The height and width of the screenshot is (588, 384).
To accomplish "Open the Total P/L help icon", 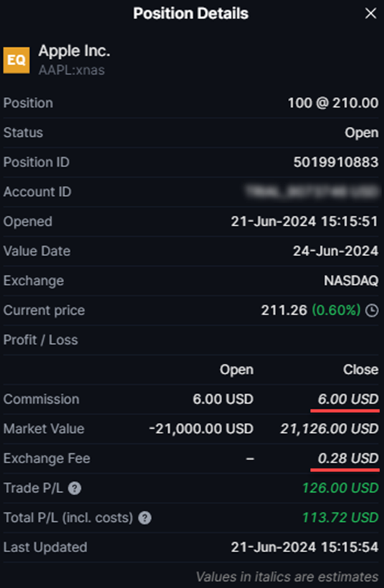I will pyautogui.click(x=145, y=518).
